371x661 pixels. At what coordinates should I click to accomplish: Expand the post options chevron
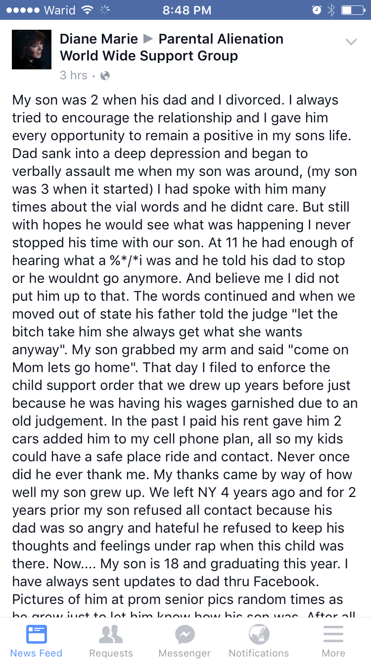[x=351, y=42]
